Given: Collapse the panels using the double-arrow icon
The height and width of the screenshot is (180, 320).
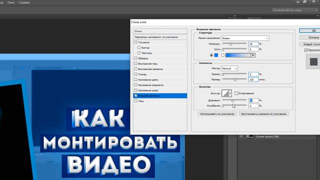Looking at the screenshot, I should (235, 15).
